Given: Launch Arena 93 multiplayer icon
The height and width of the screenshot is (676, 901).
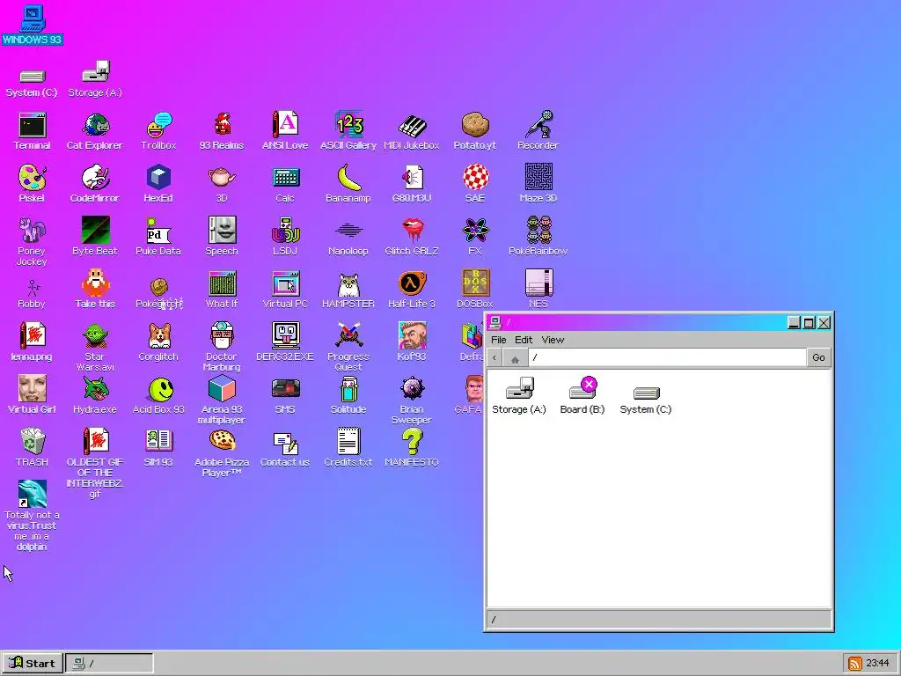Looking at the screenshot, I should tap(222, 400).
